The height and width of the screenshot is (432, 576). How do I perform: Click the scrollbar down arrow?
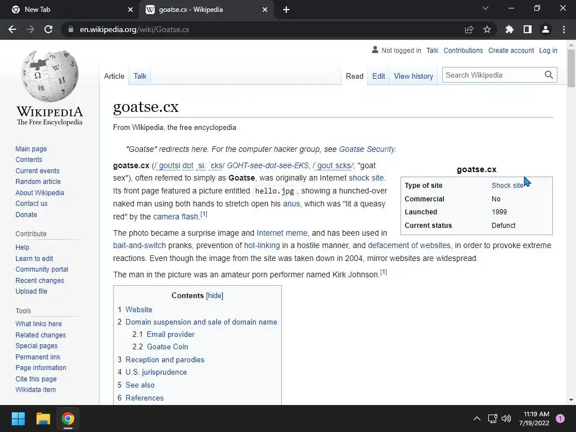point(571,400)
